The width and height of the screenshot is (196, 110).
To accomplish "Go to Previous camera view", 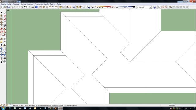I will pyautogui.click(x=2, y=55).
